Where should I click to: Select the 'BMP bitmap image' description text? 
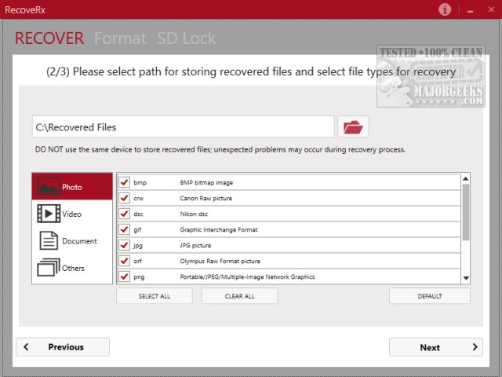(x=206, y=182)
